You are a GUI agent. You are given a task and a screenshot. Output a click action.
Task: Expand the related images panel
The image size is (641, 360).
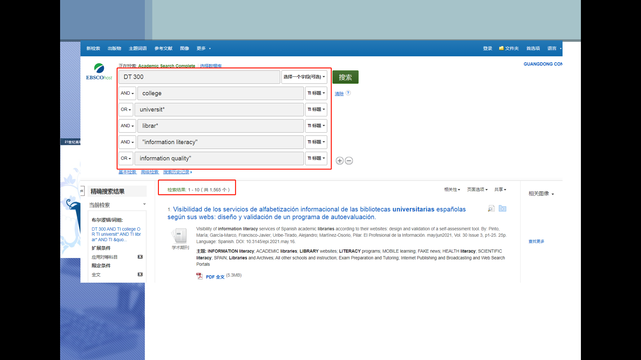click(541, 194)
